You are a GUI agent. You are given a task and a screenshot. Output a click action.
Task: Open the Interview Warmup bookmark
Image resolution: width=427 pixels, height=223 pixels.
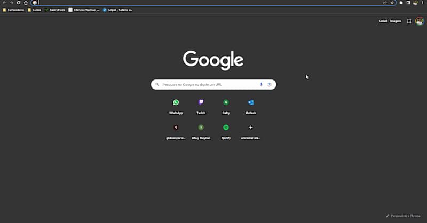tap(84, 10)
